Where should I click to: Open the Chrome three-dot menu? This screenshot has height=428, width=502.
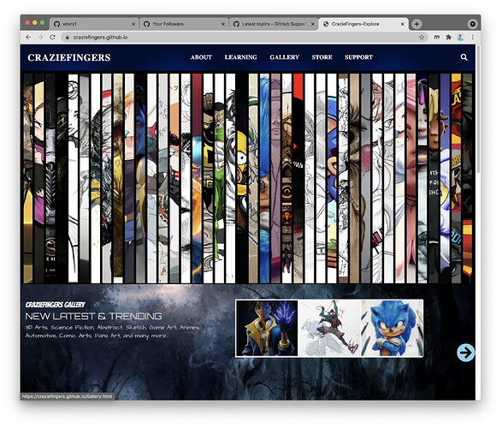tap(473, 37)
